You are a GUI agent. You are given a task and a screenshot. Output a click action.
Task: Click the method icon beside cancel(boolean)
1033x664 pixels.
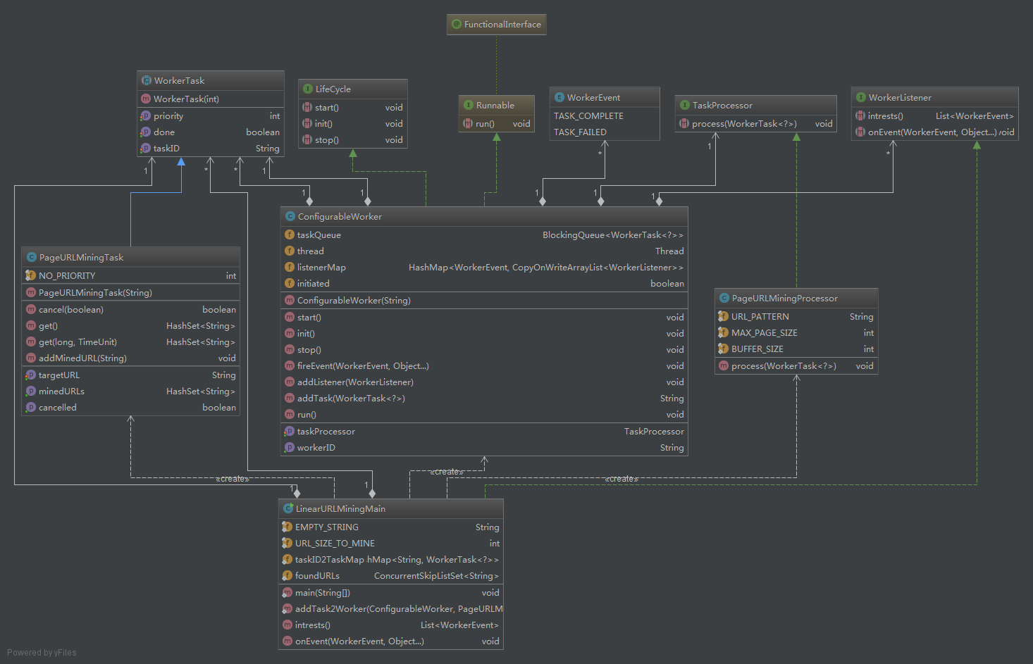coord(31,309)
